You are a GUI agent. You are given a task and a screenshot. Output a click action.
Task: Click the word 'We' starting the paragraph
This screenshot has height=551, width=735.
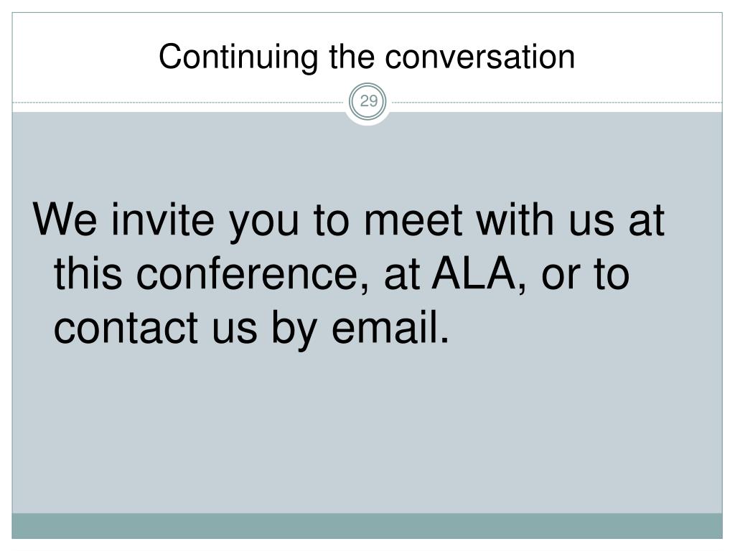tap(65, 220)
